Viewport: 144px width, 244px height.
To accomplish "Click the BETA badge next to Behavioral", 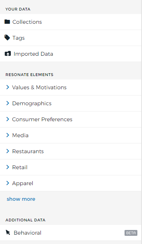I will (131, 233).
